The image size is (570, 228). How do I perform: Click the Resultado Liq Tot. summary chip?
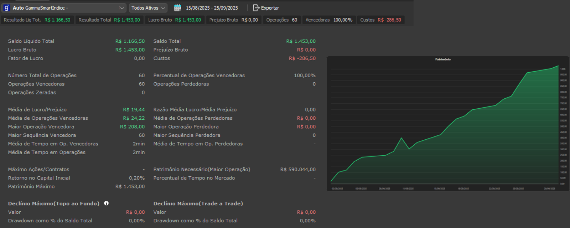(37, 20)
